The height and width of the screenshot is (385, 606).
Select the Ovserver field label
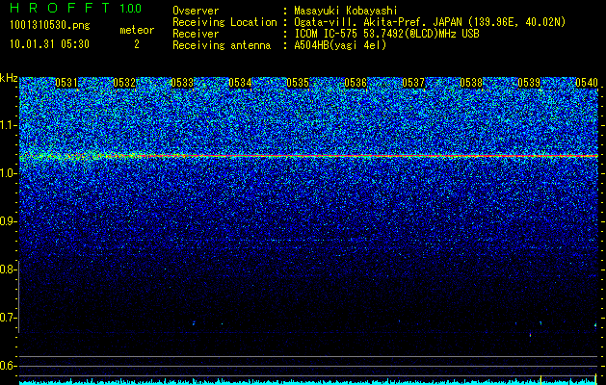pos(196,11)
